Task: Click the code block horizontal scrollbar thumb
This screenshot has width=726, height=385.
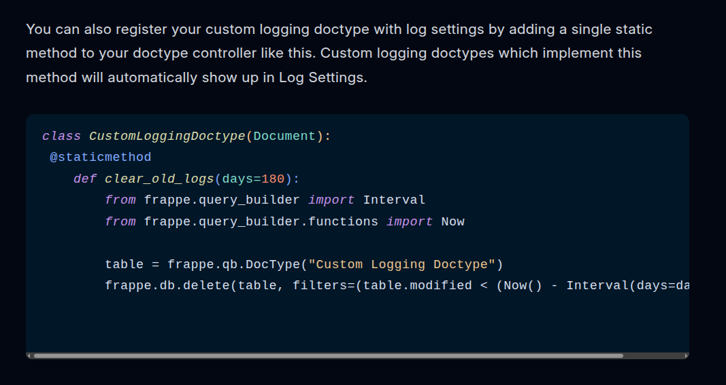Action: pyautogui.click(x=328, y=355)
